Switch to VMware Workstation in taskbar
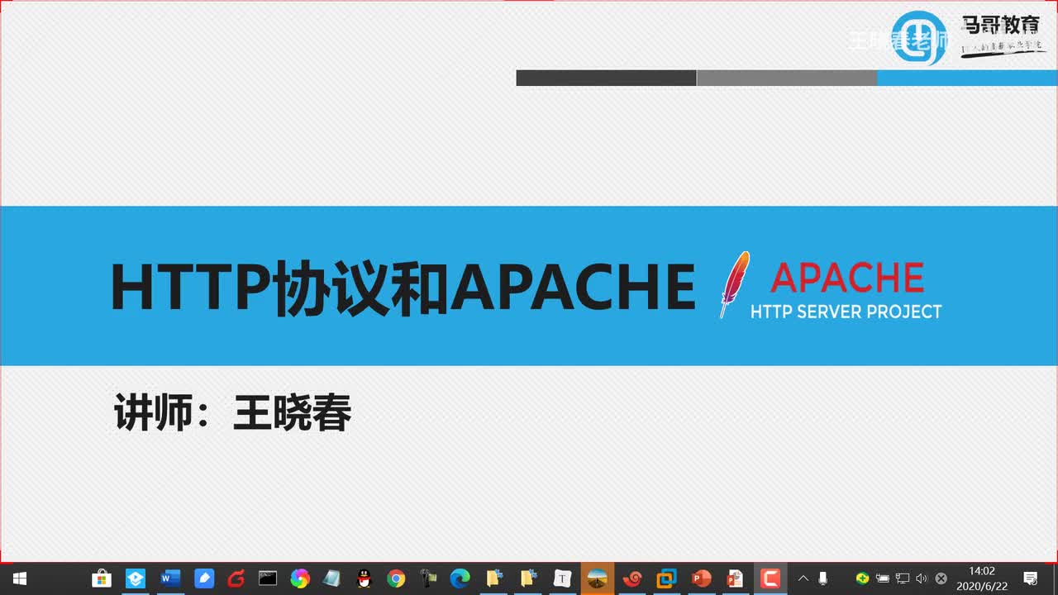 [666, 578]
